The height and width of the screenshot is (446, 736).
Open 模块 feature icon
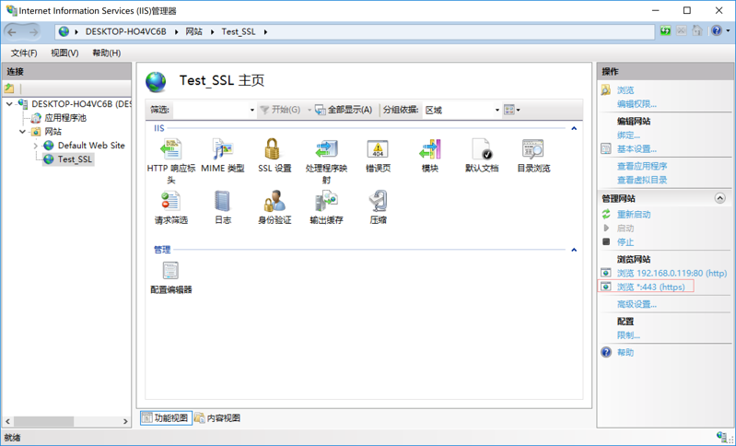tap(430, 149)
